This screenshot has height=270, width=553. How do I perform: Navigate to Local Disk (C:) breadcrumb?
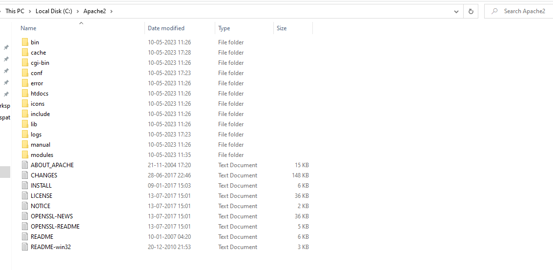54,11
